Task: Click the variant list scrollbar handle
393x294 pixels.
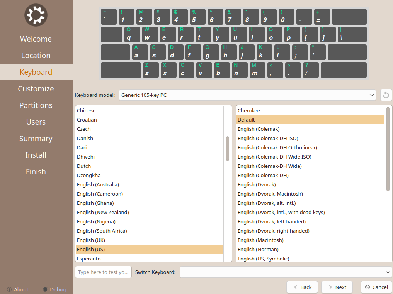Action: click(x=388, y=149)
